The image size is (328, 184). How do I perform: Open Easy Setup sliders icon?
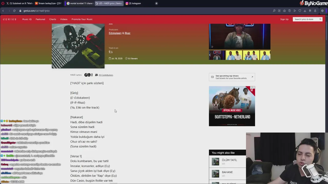310,11
